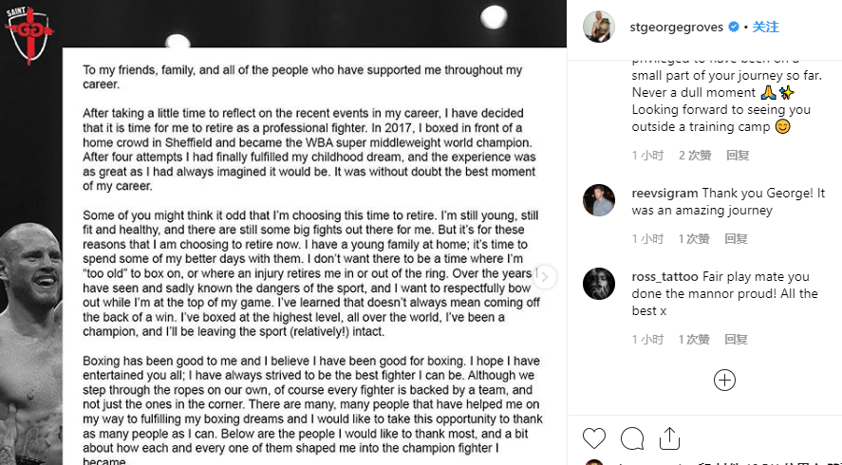Open stgeorgegroves username link
842x465 pixels.
[677, 27]
